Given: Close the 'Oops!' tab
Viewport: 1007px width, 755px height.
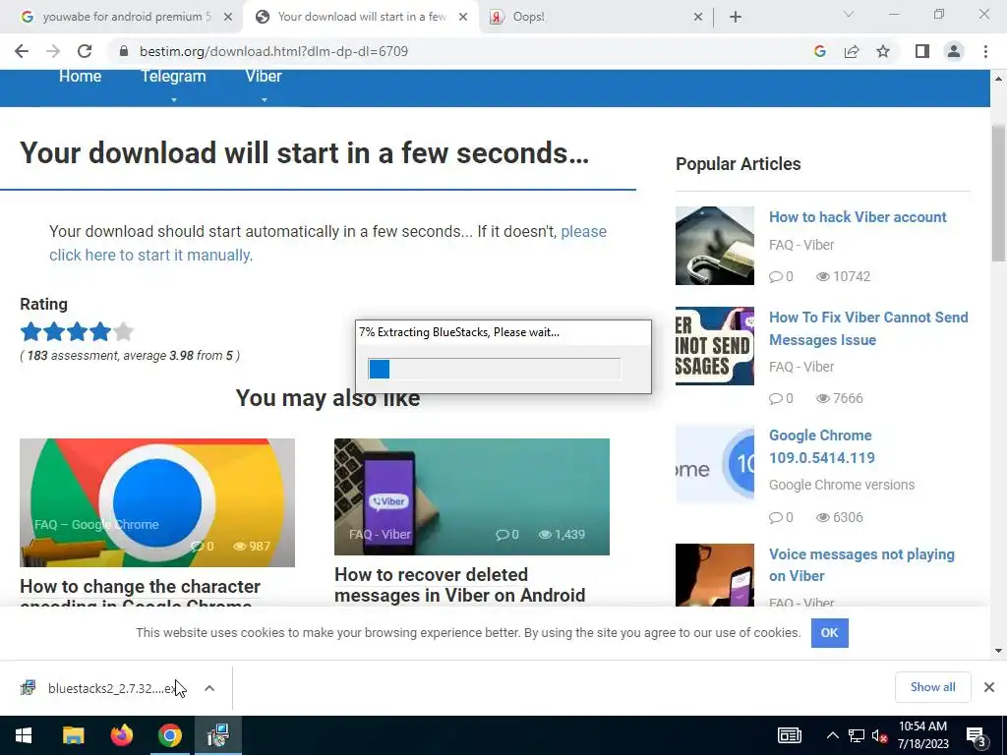Looking at the screenshot, I should (x=698, y=17).
